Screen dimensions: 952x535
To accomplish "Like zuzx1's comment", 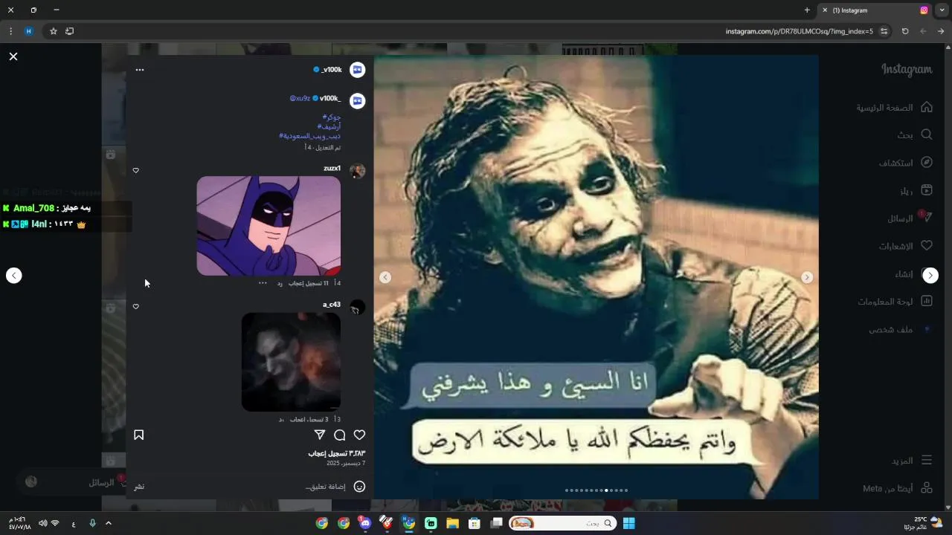I will click(x=135, y=170).
